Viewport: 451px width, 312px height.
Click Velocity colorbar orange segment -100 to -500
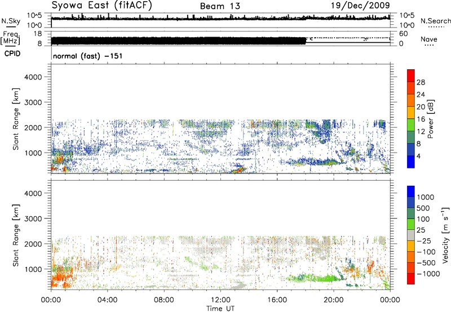pos(411,257)
